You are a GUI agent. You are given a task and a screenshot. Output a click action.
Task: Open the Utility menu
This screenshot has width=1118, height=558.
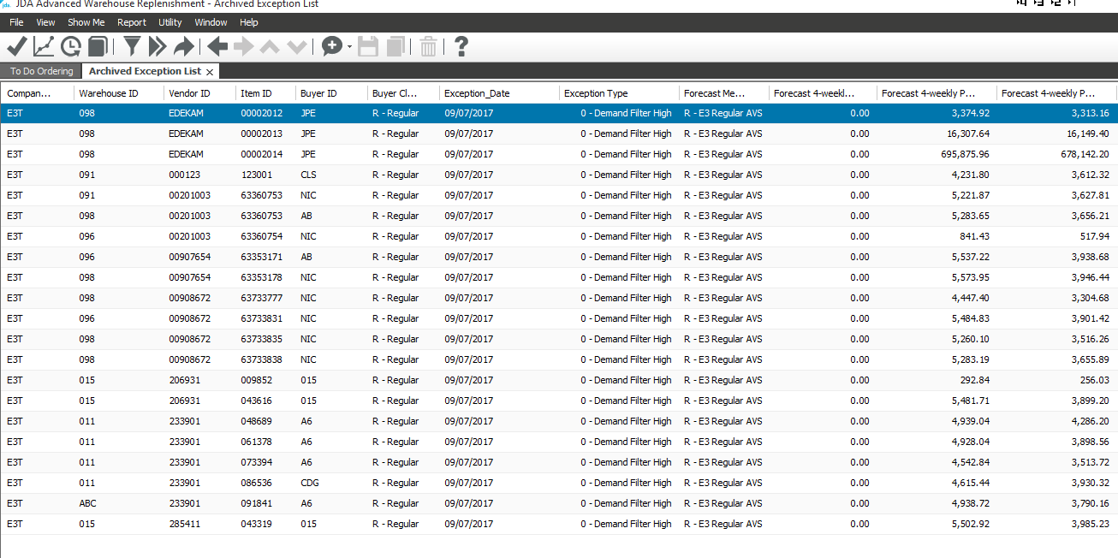click(x=169, y=22)
